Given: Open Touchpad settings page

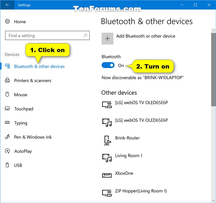Looking at the screenshot, I should [x=24, y=109].
